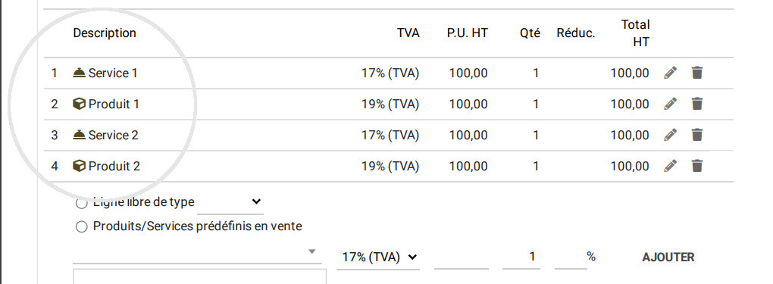Edit the Service 2 line with pencil icon
This screenshot has width=773, height=284.
[670, 135]
